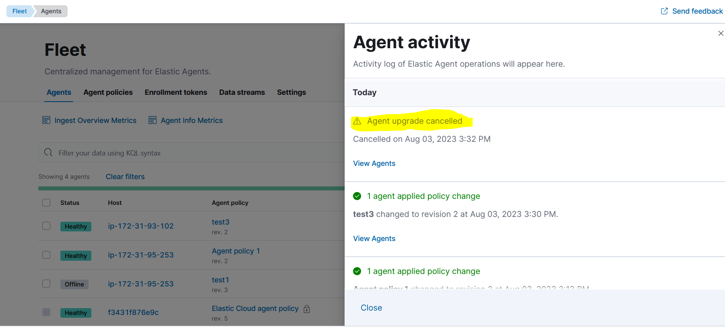Screen dimensions: 725x327
Task: Open the Data streams tab
Action: coord(242,92)
